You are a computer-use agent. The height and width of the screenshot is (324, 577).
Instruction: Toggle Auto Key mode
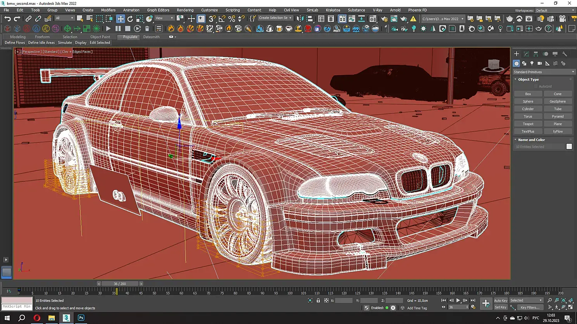point(500,300)
